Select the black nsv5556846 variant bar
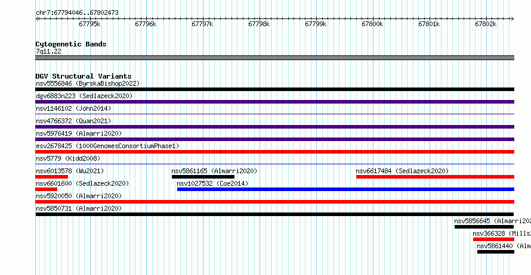This screenshot has height=275, width=531. 274,89
